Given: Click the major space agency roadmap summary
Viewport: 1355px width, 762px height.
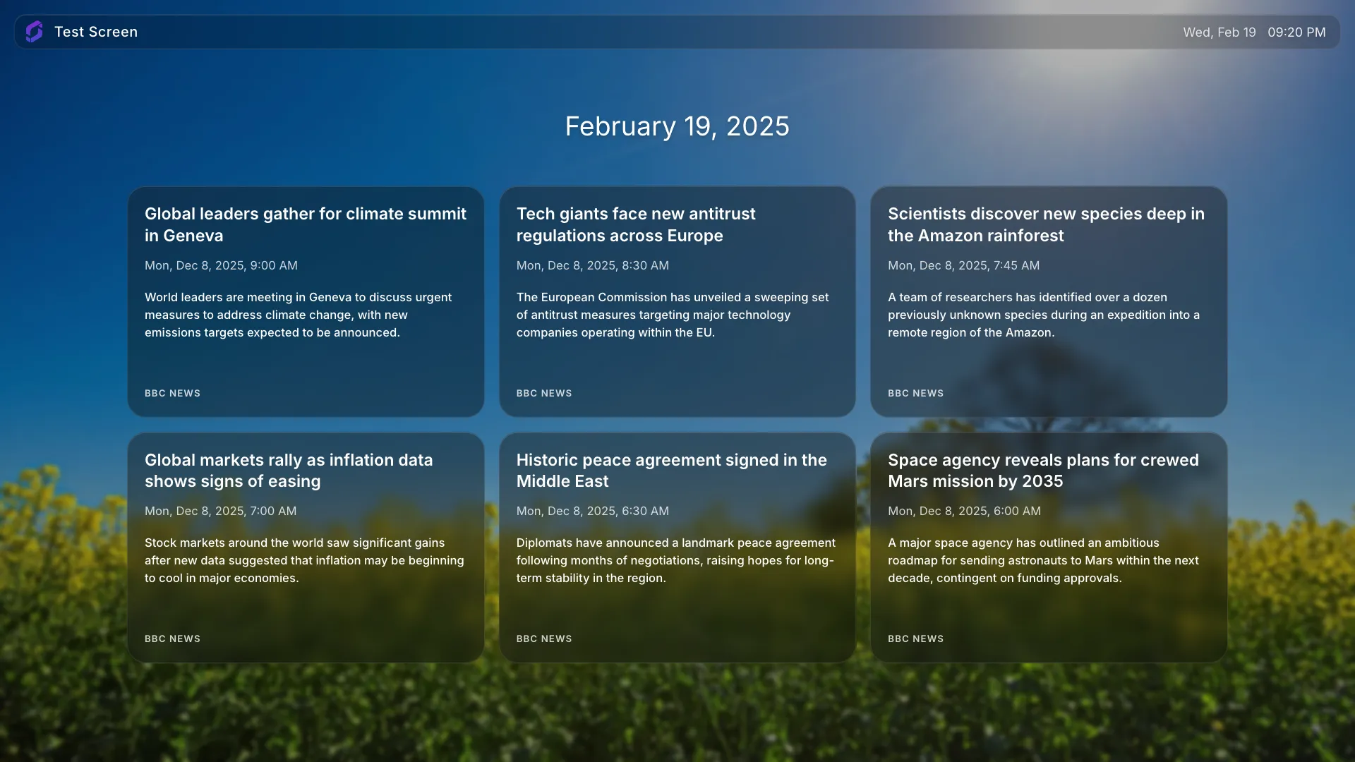Looking at the screenshot, I should 1043,560.
